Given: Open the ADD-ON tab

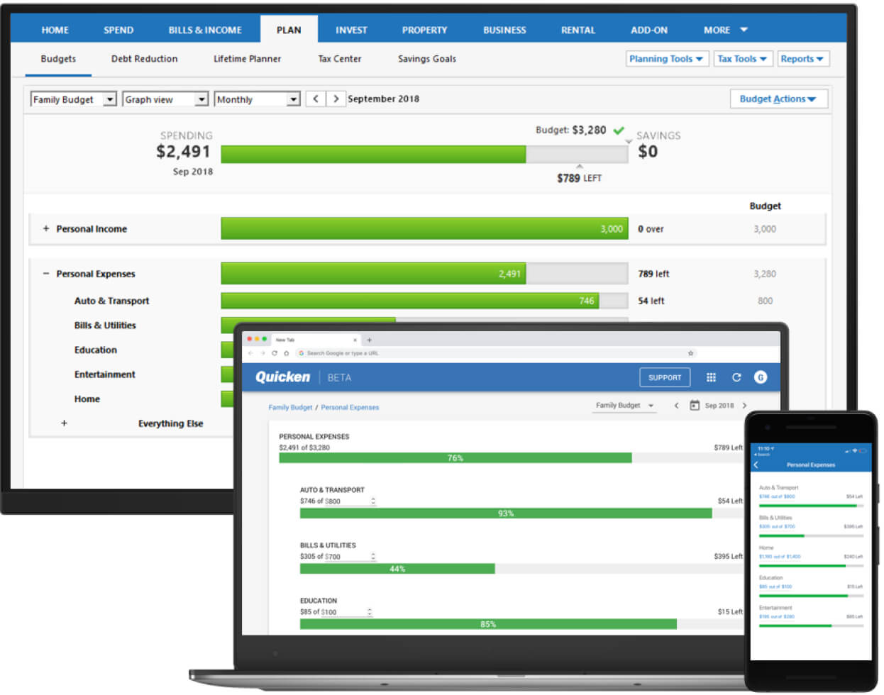Looking at the screenshot, I should (x=649, y=30).
